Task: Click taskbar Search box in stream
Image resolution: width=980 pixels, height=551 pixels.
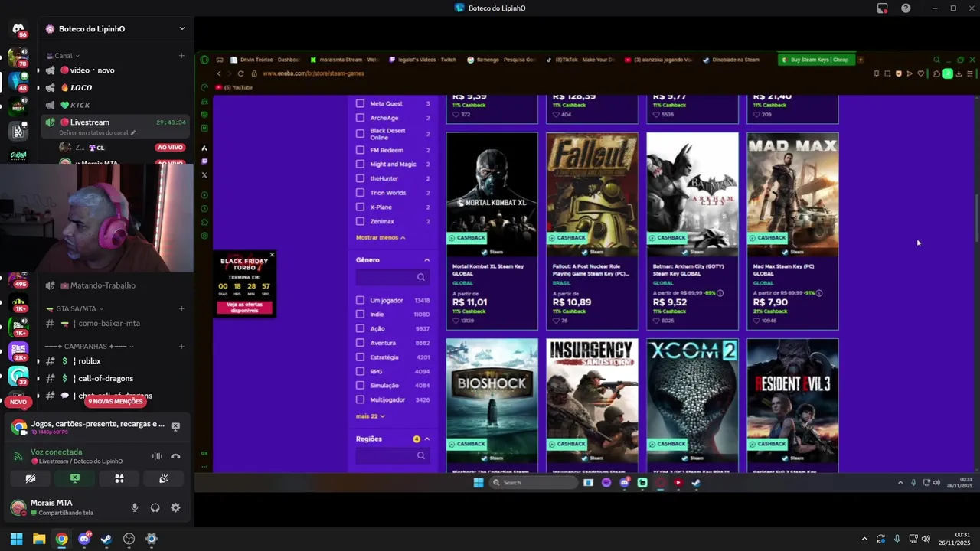Action: point(534,482)
